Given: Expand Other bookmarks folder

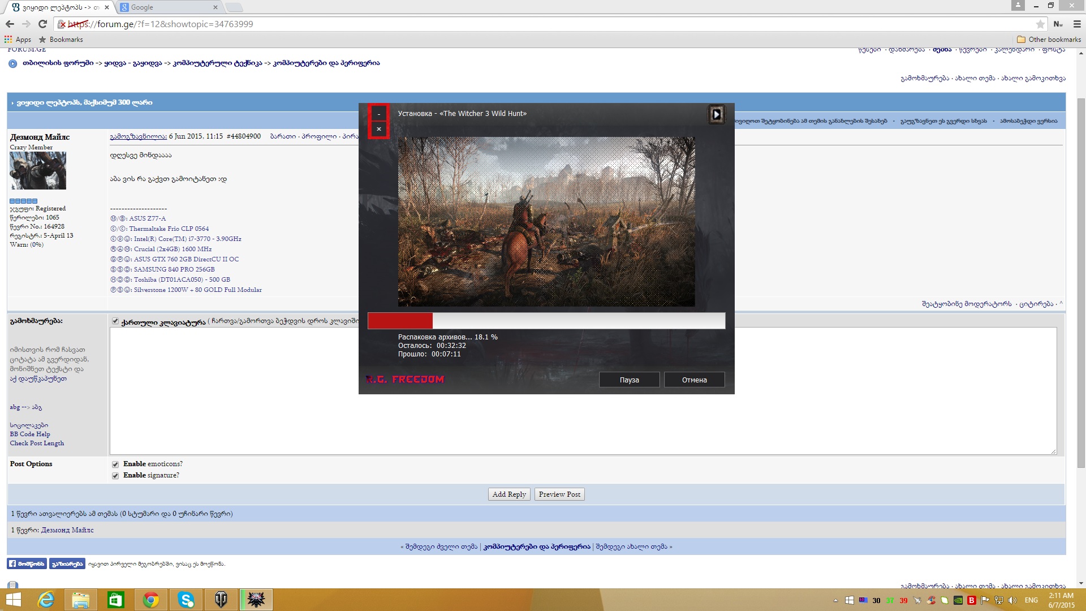Looking at the screenshot, I should [x=1049, y=40].
